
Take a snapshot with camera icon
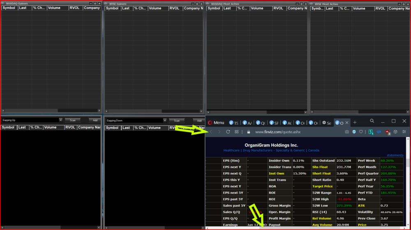coord(347,132)
